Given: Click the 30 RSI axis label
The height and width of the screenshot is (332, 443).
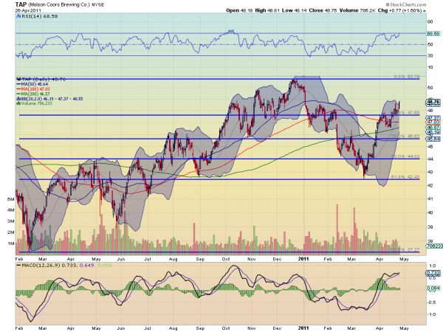Looking at the screenshot, I should [430, 55].
